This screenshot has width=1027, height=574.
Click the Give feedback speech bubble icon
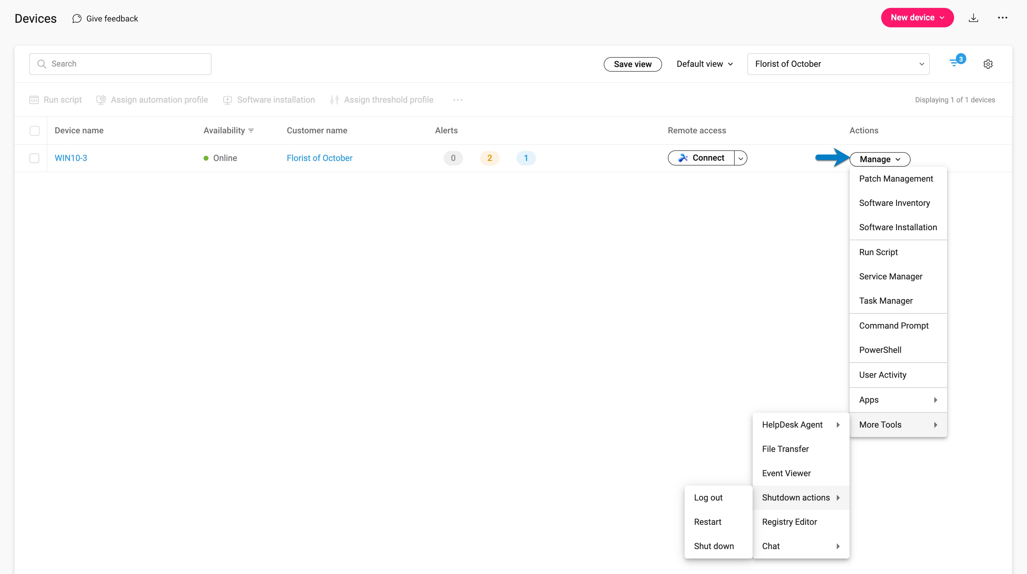(77, 19)
